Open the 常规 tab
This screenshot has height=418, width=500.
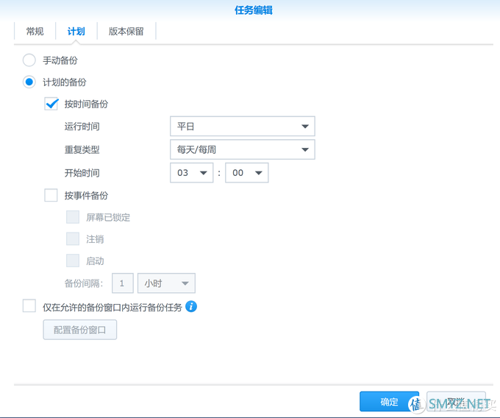pyautogui.click(x=35, y=31)
